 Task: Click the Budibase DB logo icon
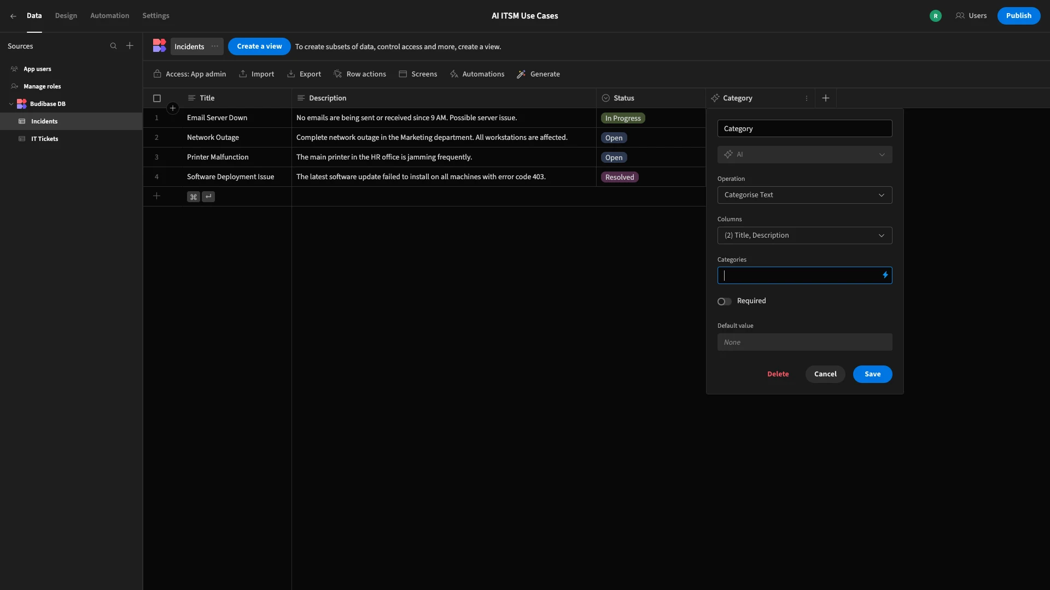point(22,104)
